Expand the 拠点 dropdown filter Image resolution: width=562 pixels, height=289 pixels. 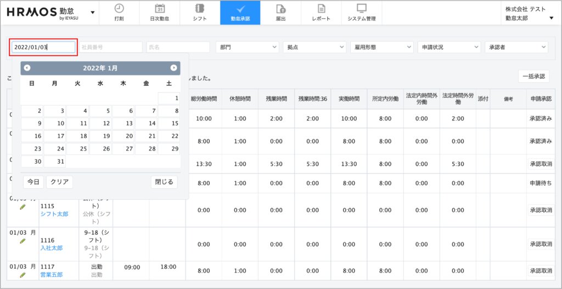coord(314,48)
